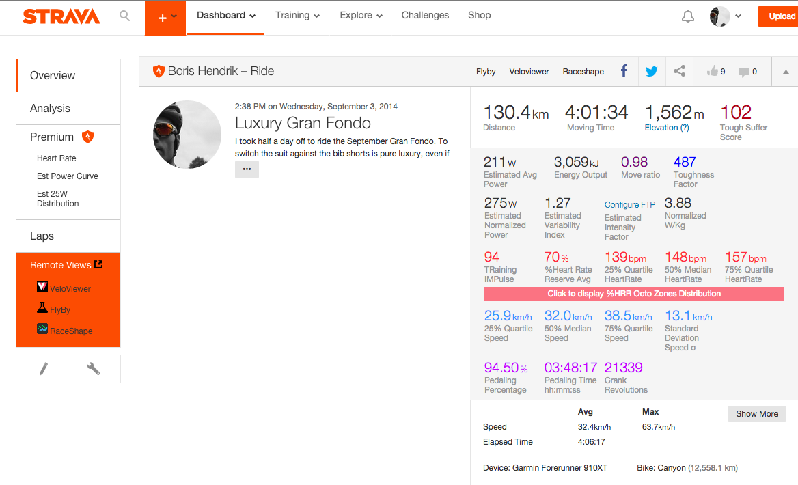Open the Challenges menu

[x=425, y=15]
